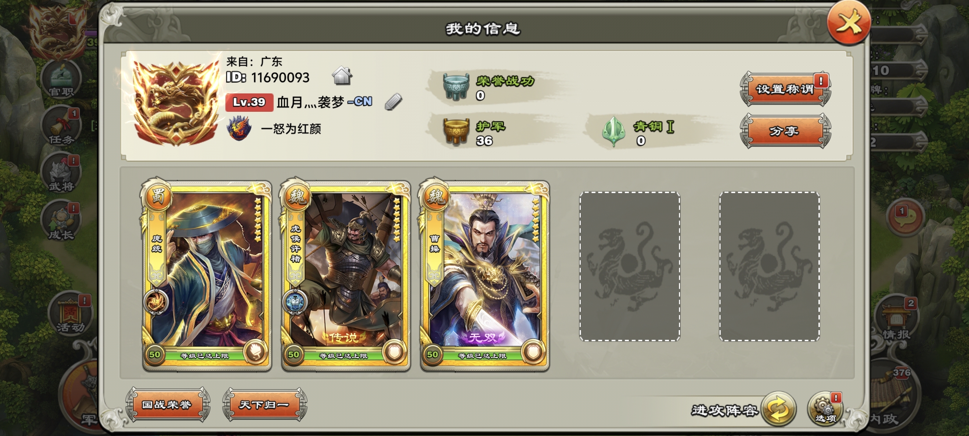
Task: Tap the 荣誉战功 cauldron icon
Action: [x=456, y=87]
